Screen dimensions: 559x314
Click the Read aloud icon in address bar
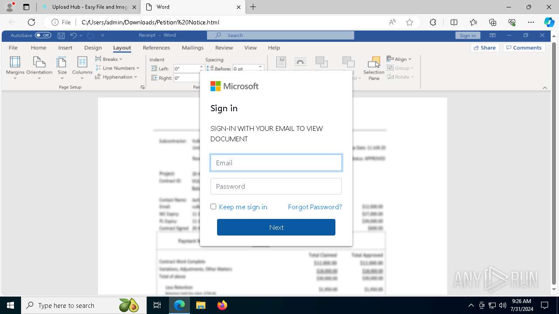392,22
